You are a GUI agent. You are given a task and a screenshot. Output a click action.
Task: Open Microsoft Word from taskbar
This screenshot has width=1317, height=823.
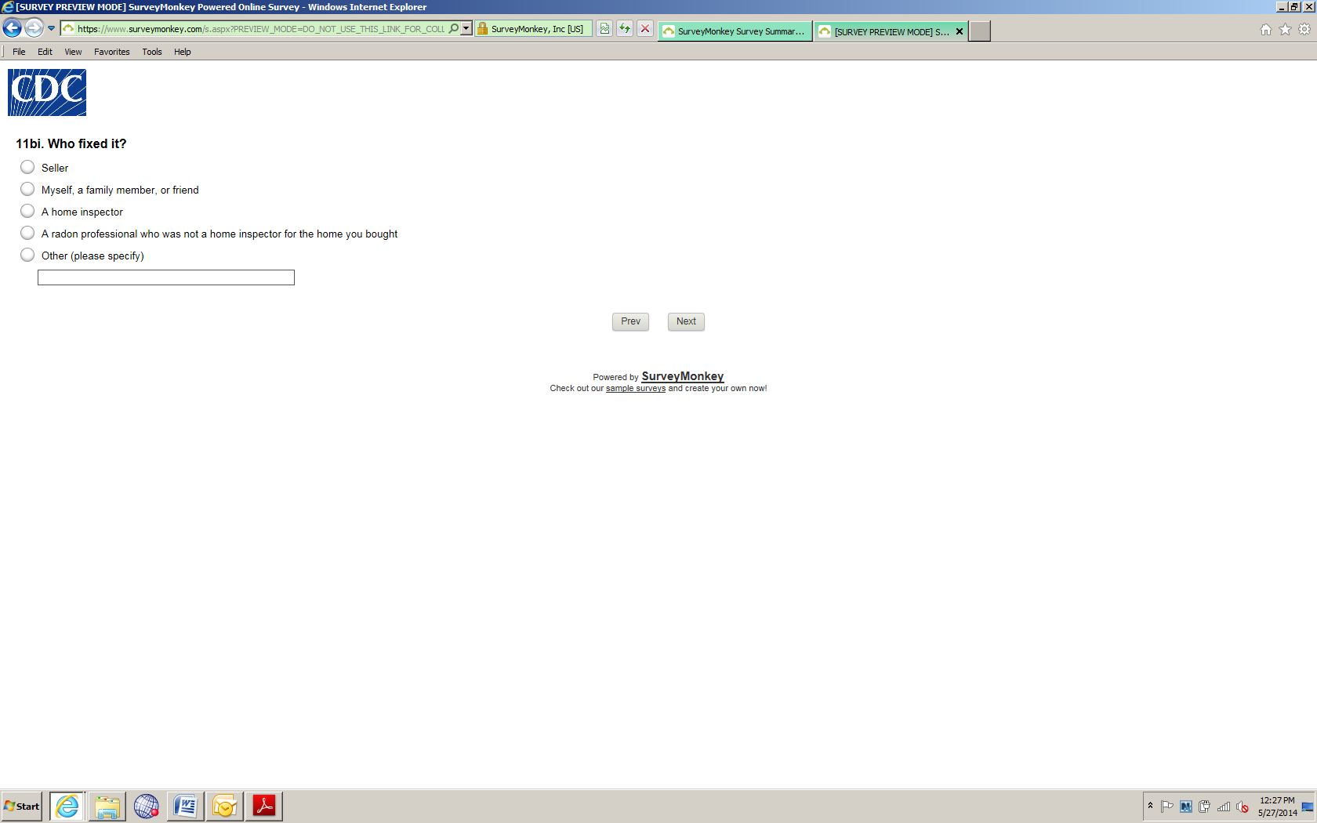186,806
